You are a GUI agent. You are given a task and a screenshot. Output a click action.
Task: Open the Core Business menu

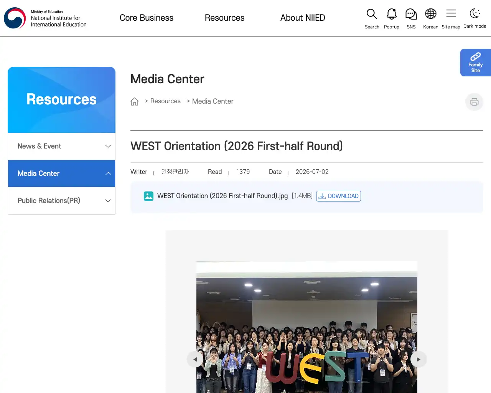pyautogui.click(x=147, y=18)
